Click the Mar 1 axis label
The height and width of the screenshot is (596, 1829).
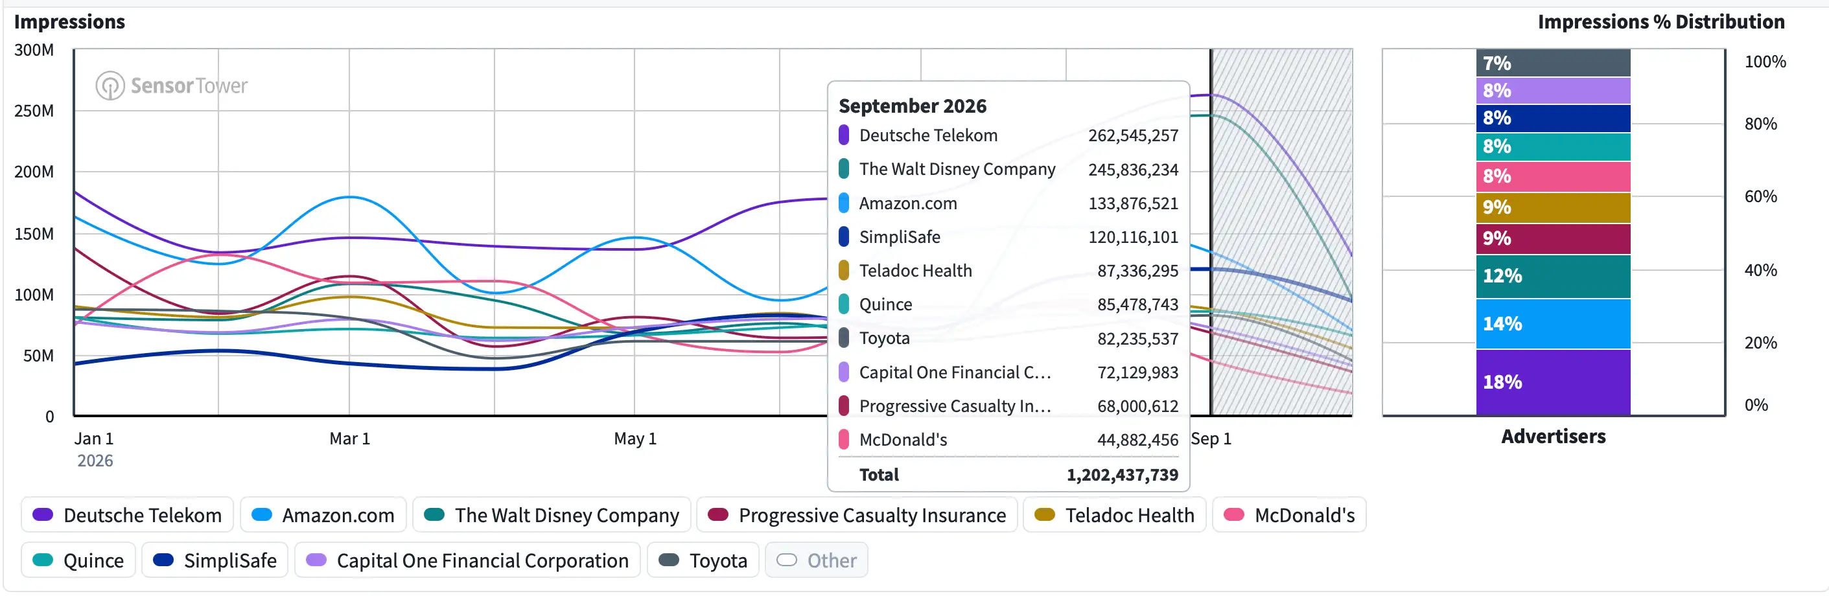pos(349,439)
